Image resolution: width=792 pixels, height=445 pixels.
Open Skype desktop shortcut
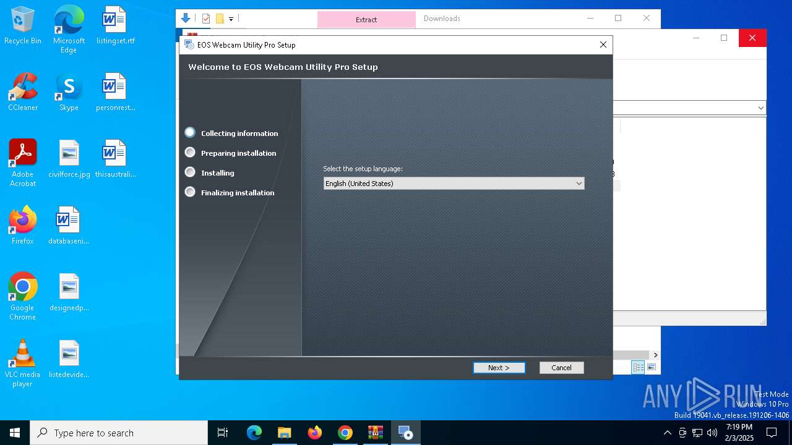pos(69,93)
